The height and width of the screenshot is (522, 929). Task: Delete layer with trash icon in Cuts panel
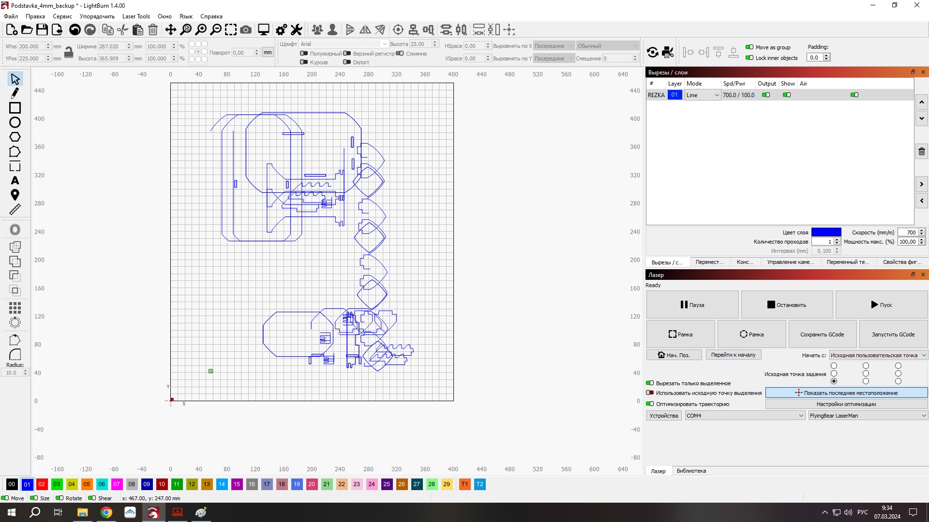pyautogui.click(x=922, y=152)
